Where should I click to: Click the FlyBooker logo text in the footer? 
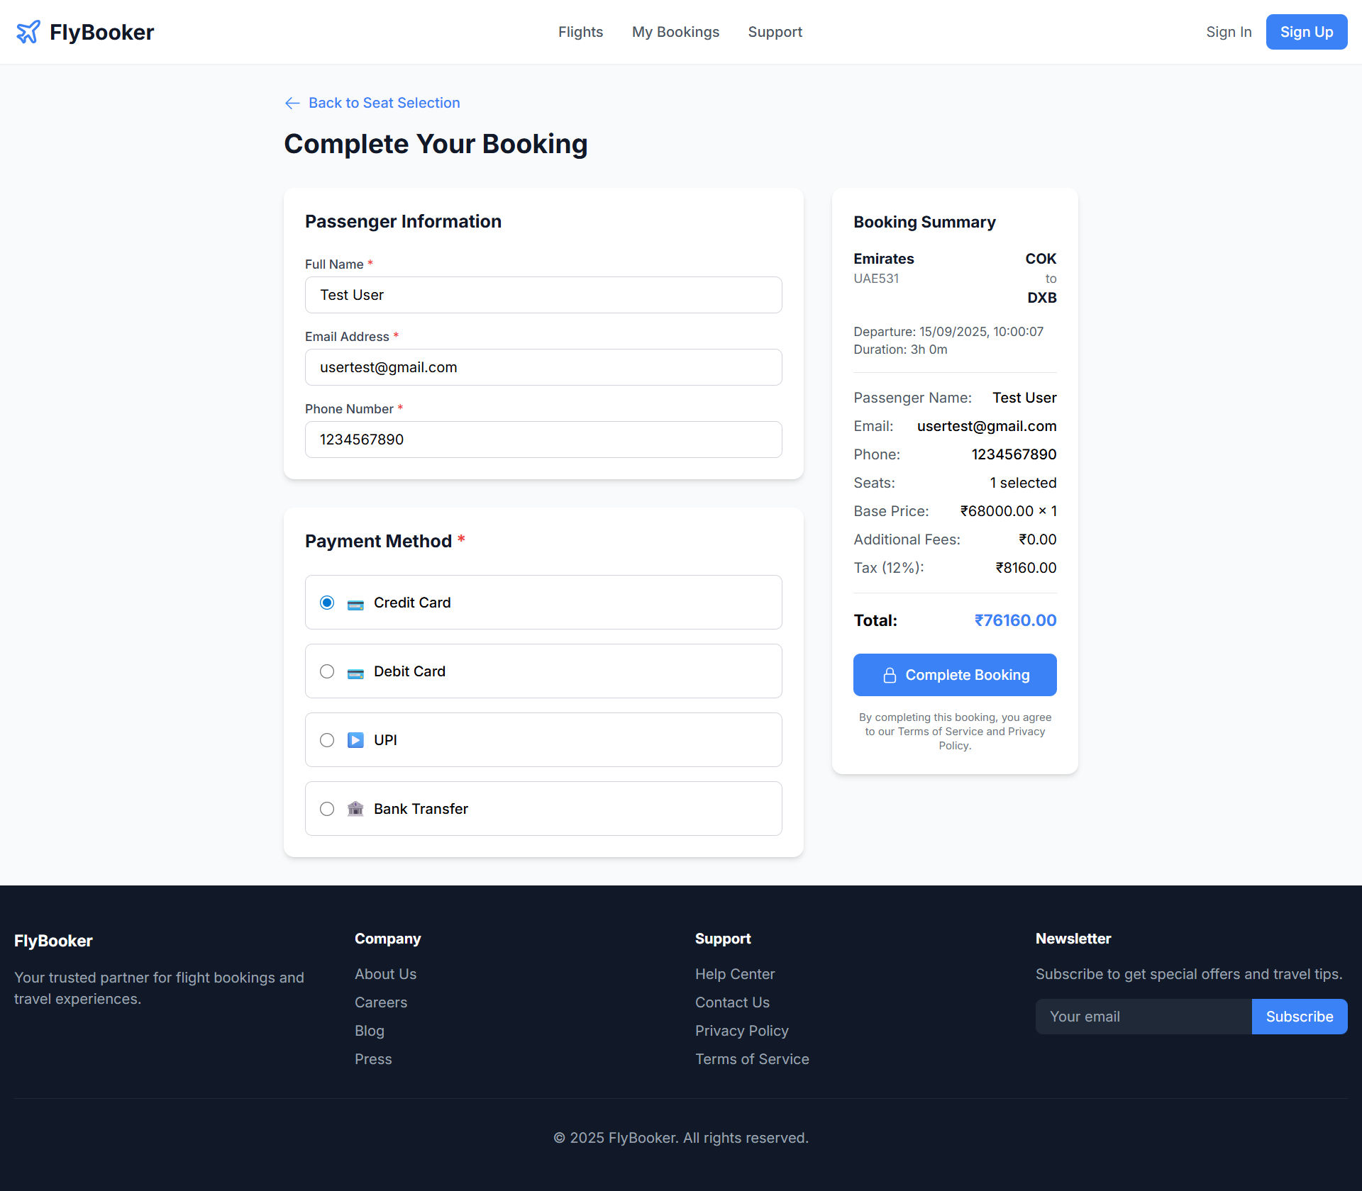[x=53, y=940]
